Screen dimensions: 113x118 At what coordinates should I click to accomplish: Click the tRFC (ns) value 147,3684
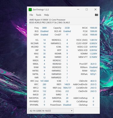tap(44, 81)
